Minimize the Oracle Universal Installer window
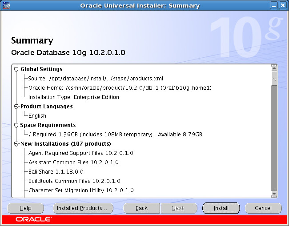This screenshot has height=226, width=289. (274, 5)
